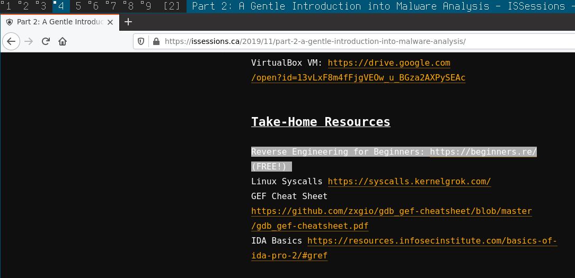Close the Part 2 Gentle Introduction tab
575x278 pixels.
(x=110, y=22)
